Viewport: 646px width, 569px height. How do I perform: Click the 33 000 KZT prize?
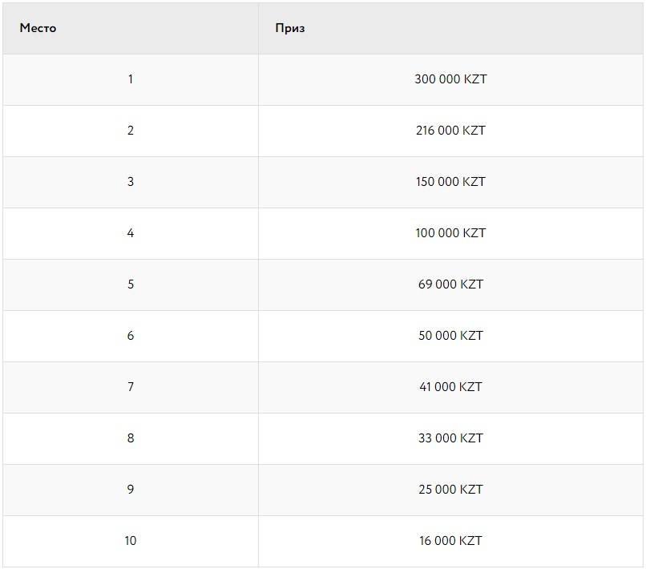coord(450,438)
